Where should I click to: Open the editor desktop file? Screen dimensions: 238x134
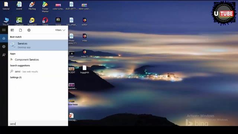point(84,21)
